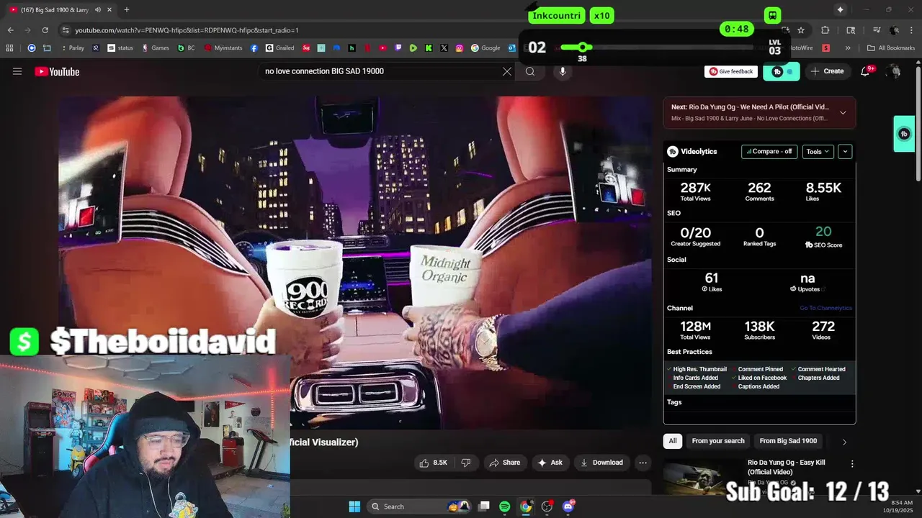The width and height of the screenshot is (922, 518).
Task: Click the address bar URL
Action: [187, 30]
